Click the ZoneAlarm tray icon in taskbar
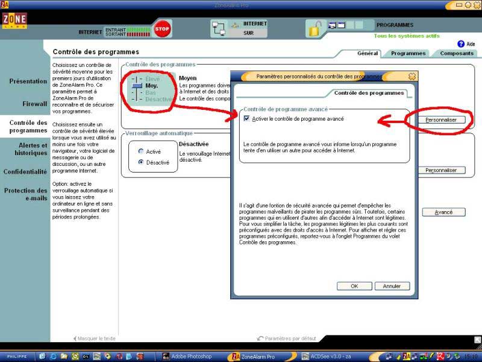482x362 pixels. (x=407, y=357)
